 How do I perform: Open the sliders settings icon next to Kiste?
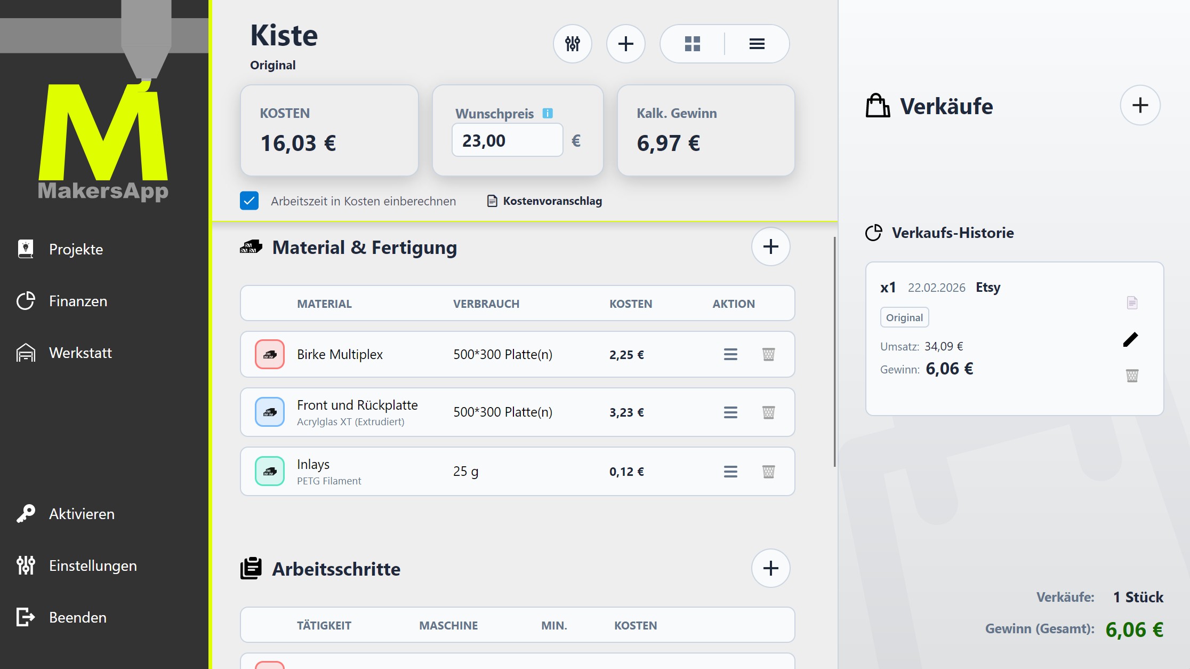pyautogui.click(x=573, y=44)
